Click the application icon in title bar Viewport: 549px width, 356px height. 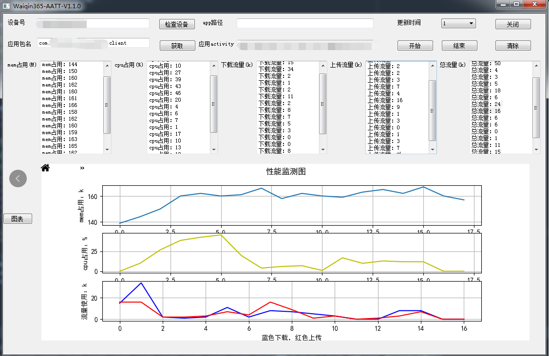click(x=6, y=6)
